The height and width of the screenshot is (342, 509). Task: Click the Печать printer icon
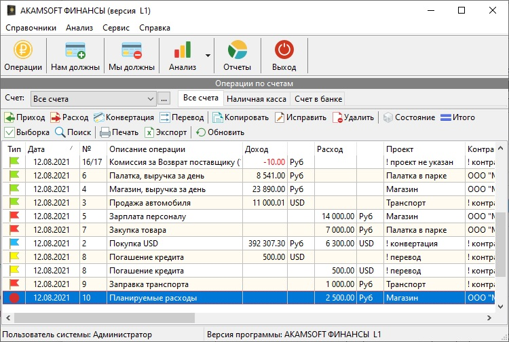(x=105, y=133)
